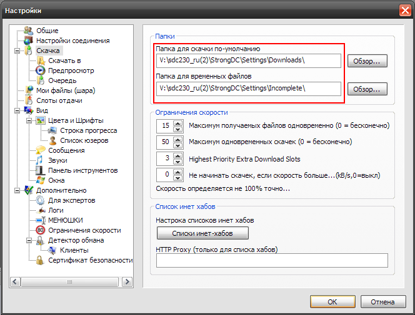Image resolution: width=415 pixels, height=315 pixels.
Task: Click the Звуки music note icon
Action: tap(41, 160)
